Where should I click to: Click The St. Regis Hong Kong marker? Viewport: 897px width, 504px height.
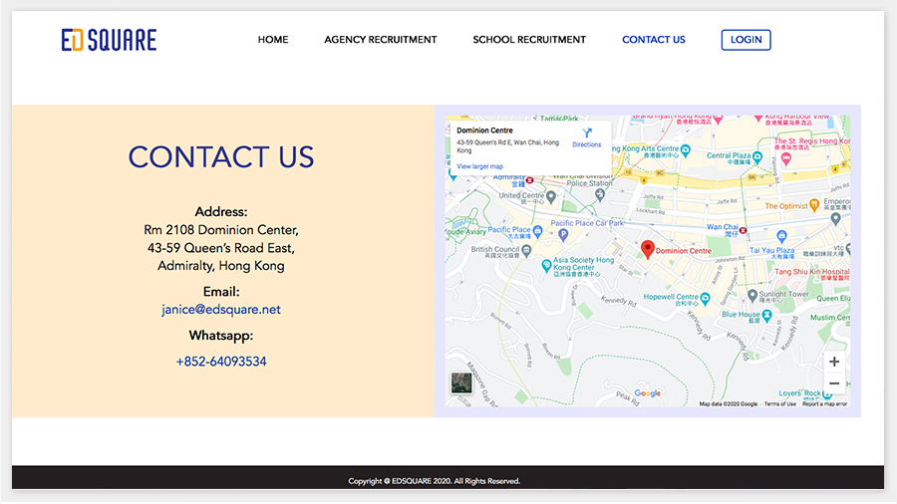[786, 158]
